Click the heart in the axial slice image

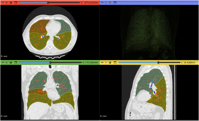click(x=53, y=28)
